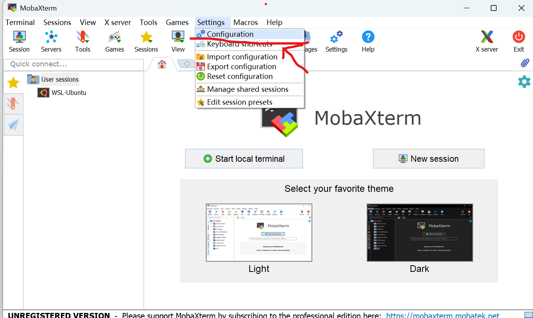Switch to the home tab
533x318 pixels.
pyautogui.click(x=162, y=64)
